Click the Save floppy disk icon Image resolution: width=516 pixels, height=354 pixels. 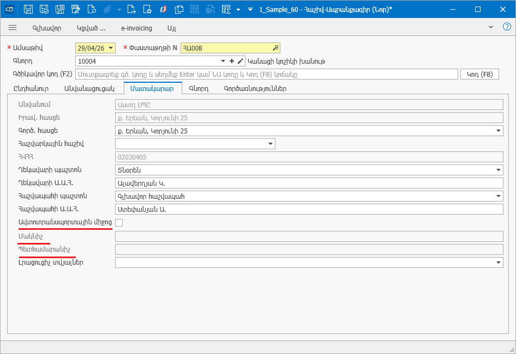click(28, 9)
